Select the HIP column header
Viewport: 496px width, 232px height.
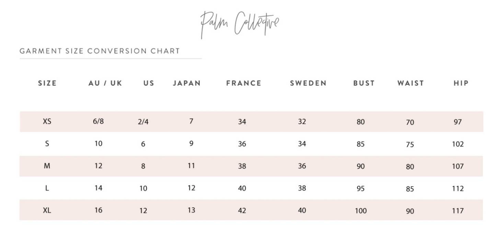coord(461,83)
